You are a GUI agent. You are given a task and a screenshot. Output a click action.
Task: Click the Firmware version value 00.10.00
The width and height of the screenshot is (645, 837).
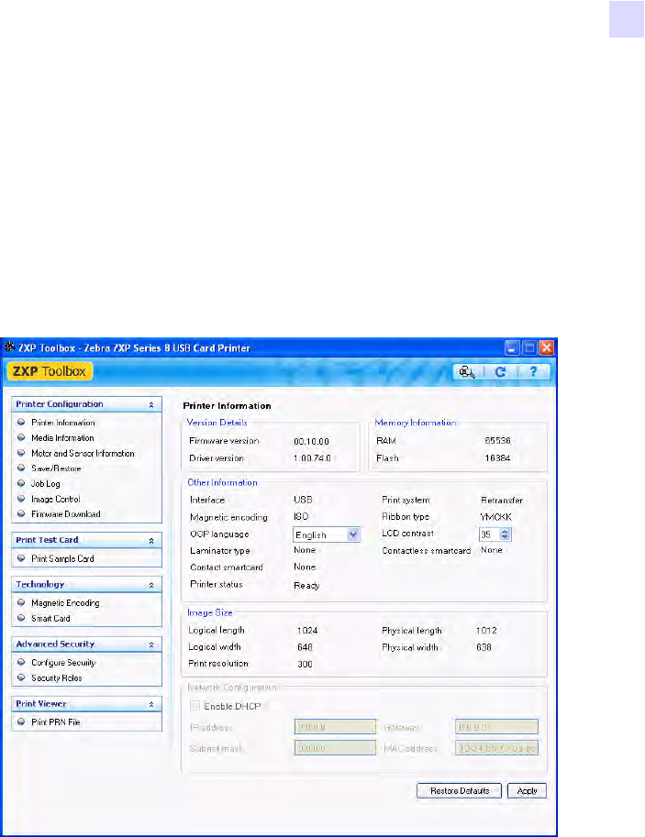312,442
